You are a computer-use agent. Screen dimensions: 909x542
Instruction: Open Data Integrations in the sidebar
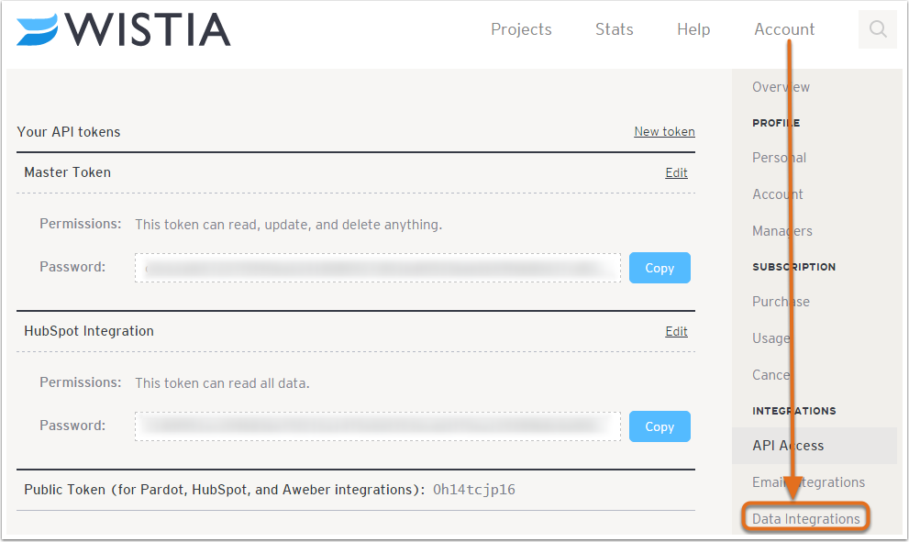tap(806, 519)
